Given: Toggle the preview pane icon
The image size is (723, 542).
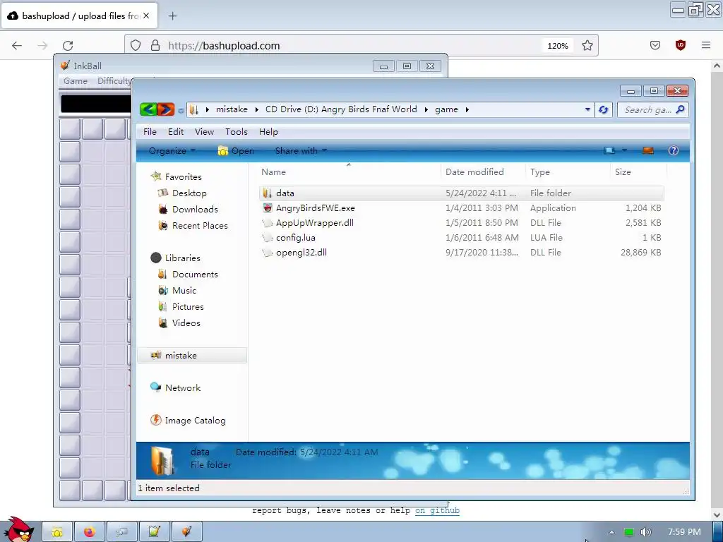Looking at the screenshot, I should pos(648,151).
